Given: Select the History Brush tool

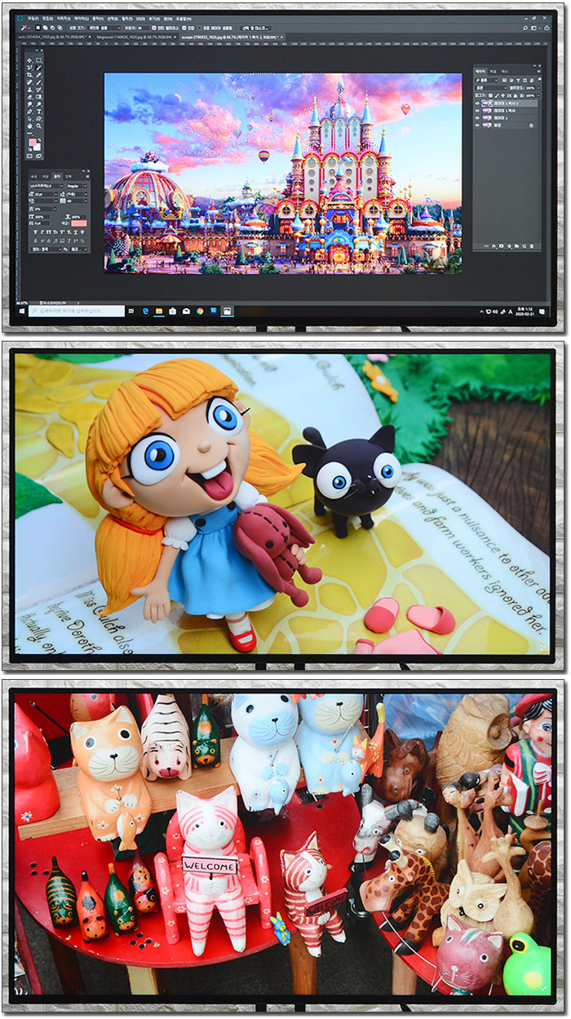Looking at the screenshot, I should [x=39, y=89].
